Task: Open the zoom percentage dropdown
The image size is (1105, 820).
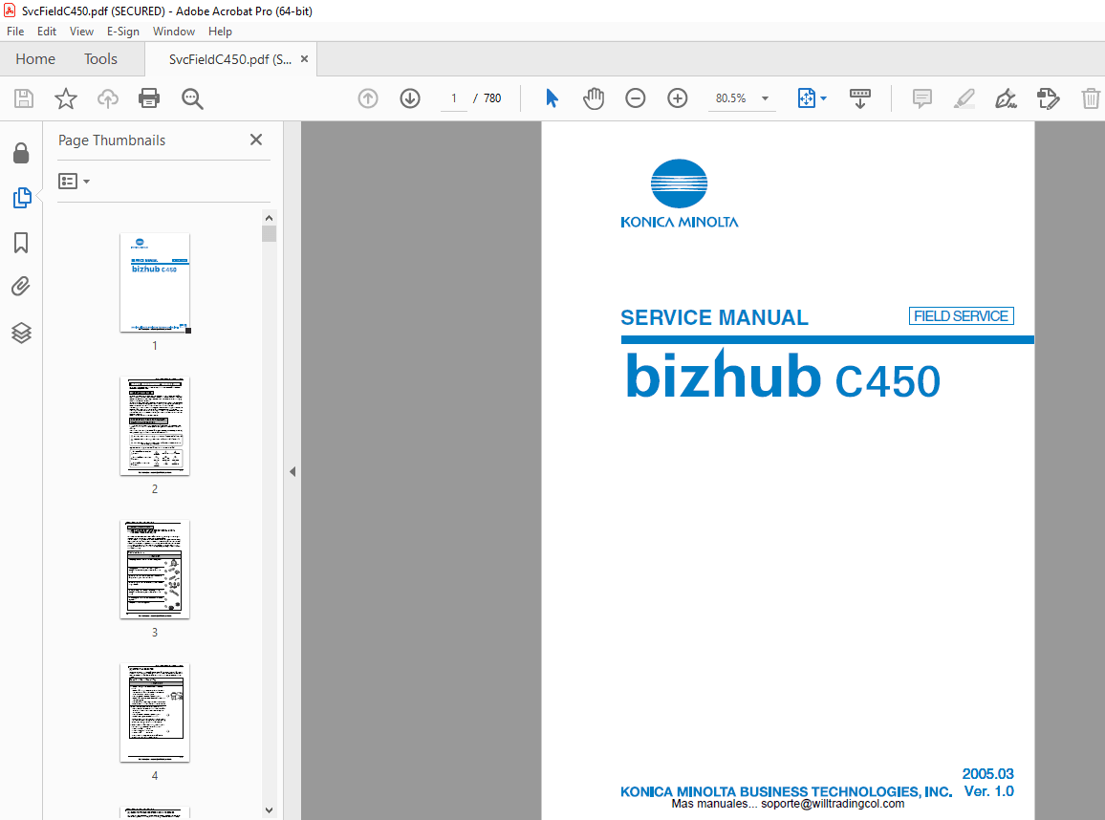Action: (763, 97)
